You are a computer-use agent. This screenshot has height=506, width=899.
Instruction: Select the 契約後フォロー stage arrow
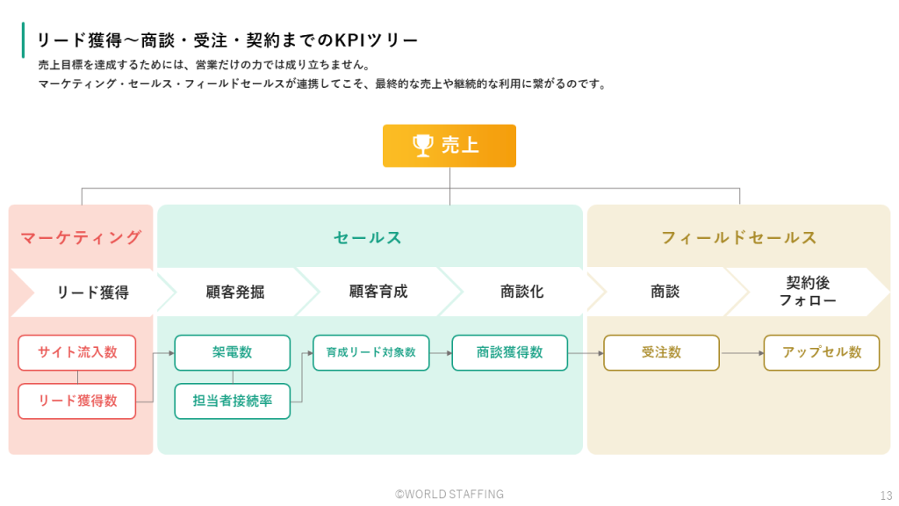tap(807, 292)
